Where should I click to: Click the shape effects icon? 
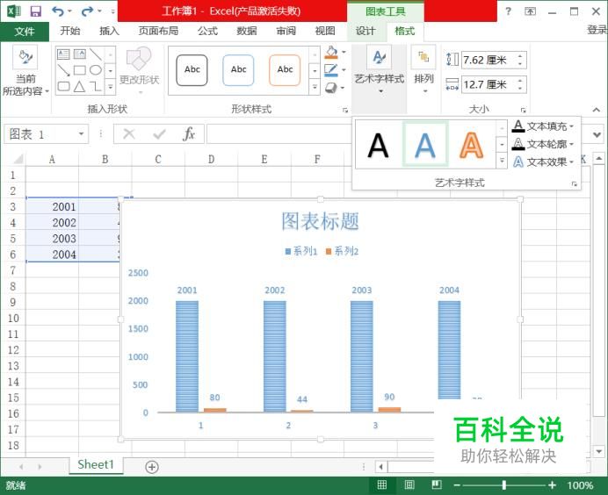click(x=331, y=88)
